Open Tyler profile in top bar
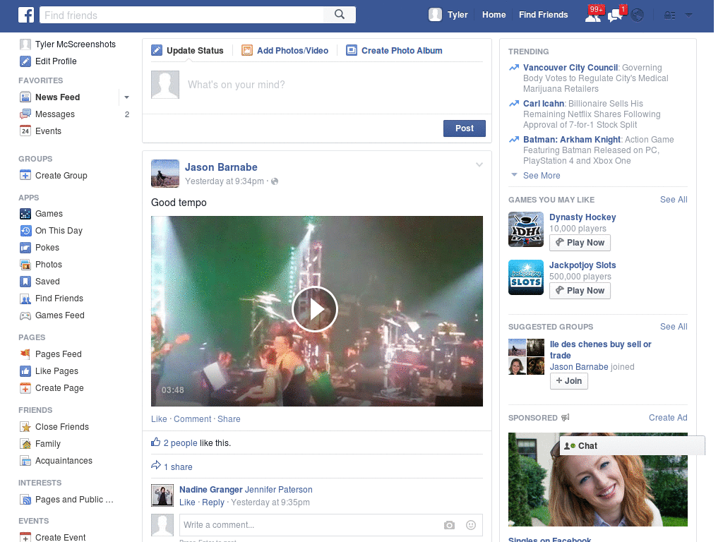This screenshot has width=723, height=542. 448,15
